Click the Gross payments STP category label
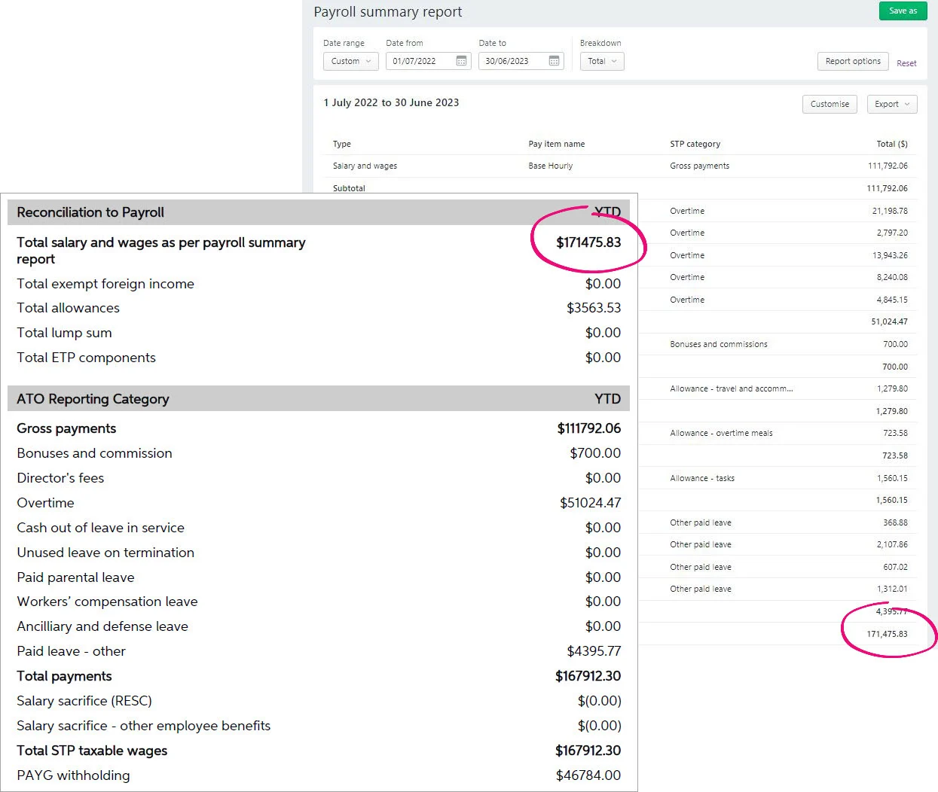The width and height of the screenshot is (938, 792). (699, 166)
